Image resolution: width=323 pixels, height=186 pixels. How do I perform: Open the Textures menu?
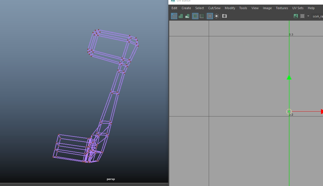(x=282, y=8)
